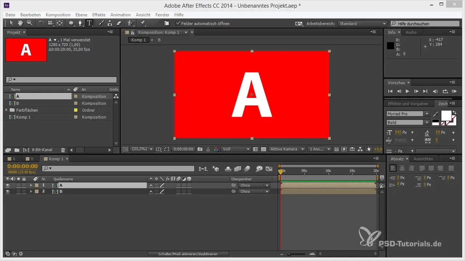The image size is (465, 261).
Task: Open the resolution Voll dropdown
Action: pos(236,149)
